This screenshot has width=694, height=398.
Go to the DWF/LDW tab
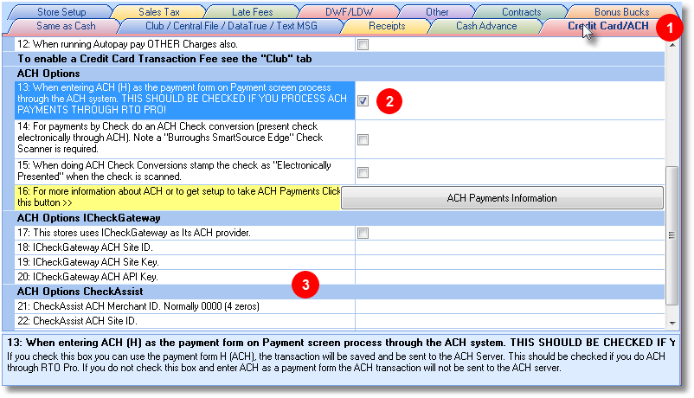[x=348, y=12]
